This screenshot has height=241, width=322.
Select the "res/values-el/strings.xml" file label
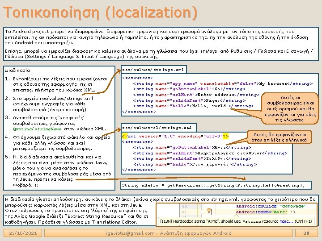click(x=157, y=128)
